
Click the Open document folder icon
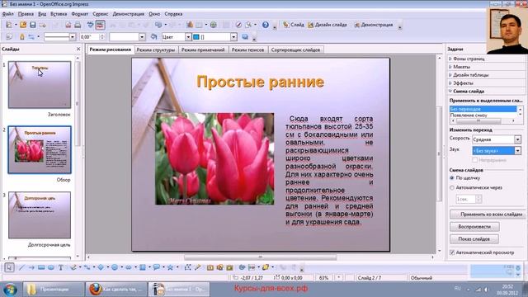point(23,25)
